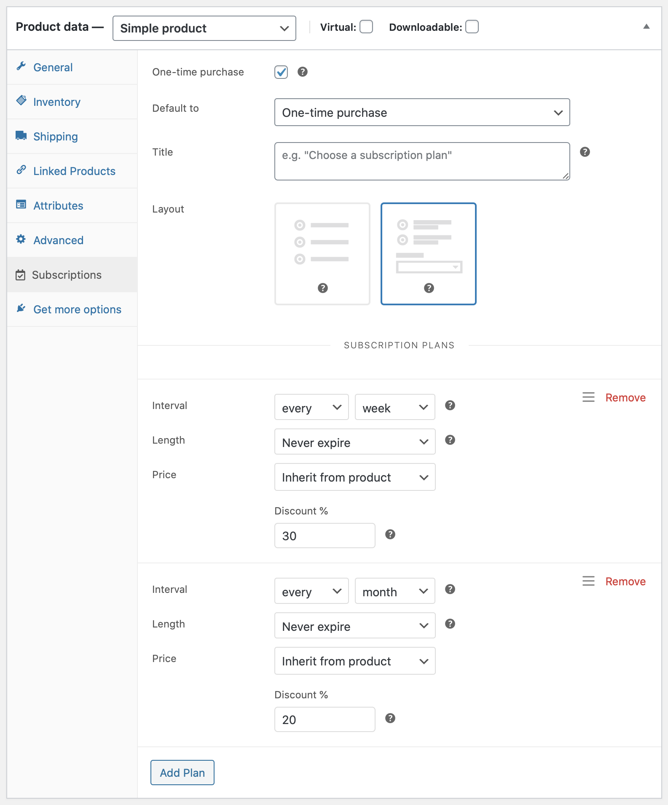This screenshot has height=805, width=668.
Task: Switch to the Inventory tab
Action: (56, 102)
